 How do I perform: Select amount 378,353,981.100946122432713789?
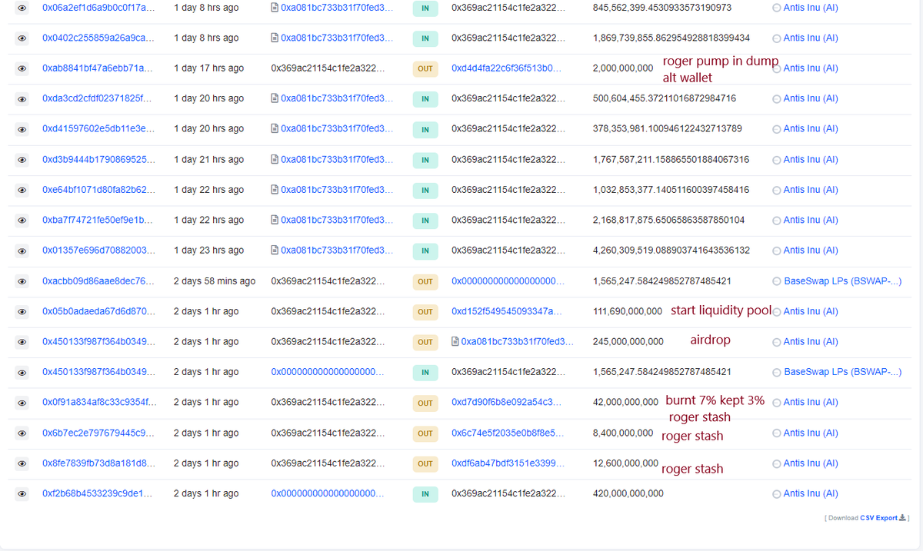(668, 129)
